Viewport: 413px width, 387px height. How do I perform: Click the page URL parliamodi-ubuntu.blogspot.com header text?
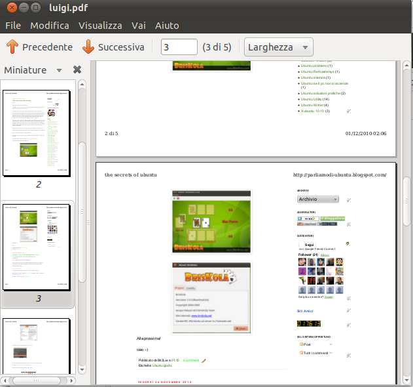pos(340,174)
